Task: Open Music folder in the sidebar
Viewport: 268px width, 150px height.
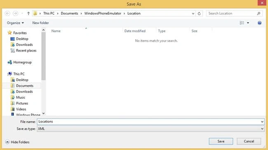Action: [21, 97]
